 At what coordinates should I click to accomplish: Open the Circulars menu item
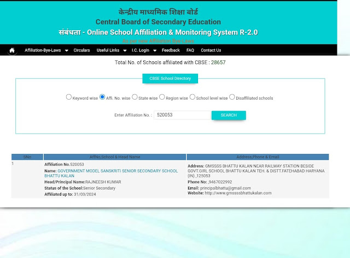pos(81,50)
